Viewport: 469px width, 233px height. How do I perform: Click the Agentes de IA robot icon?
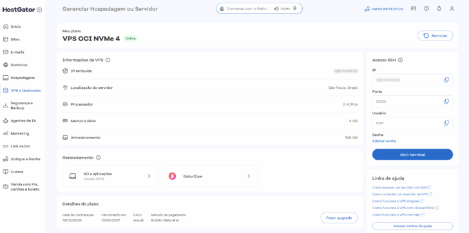click(5, 120)
